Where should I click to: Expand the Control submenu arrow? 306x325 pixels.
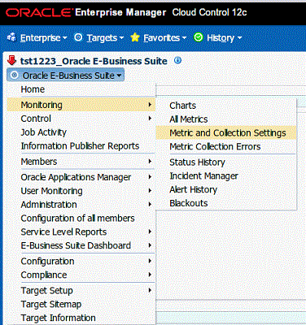click(x=150, y=119)
